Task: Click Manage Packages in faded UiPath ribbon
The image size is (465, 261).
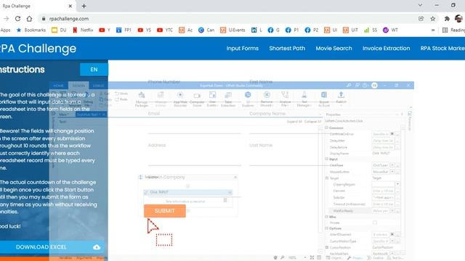Action: (142, 99)
